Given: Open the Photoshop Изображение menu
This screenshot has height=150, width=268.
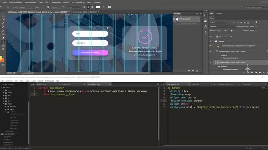Looking at the screenshot, I should [30, 2].
